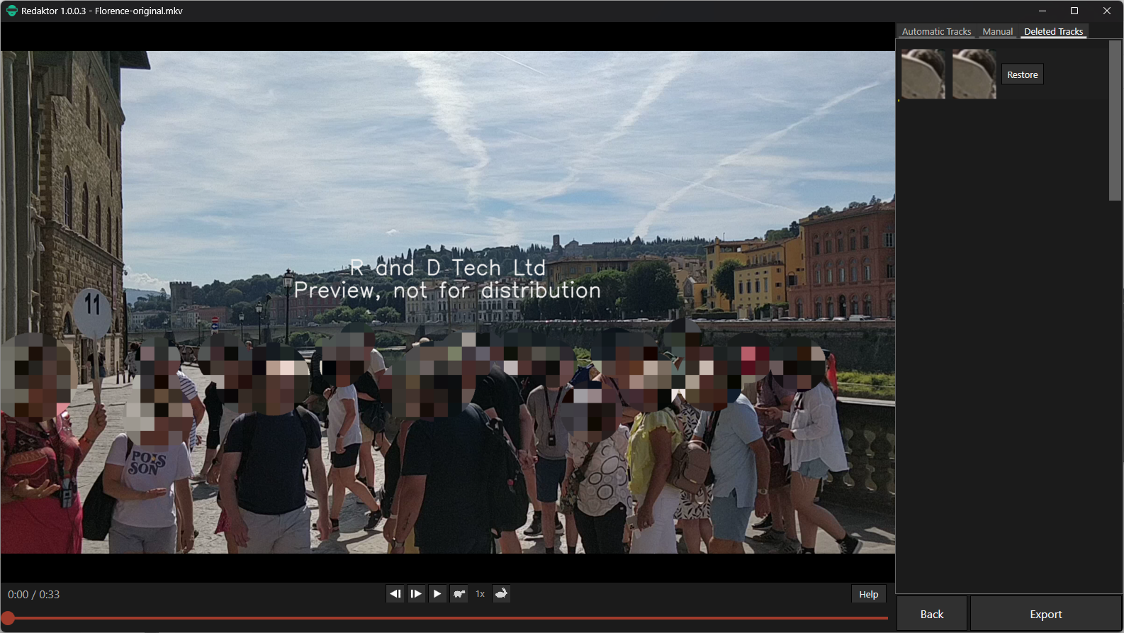Click the timeline playhead handle

click(8, 618)
